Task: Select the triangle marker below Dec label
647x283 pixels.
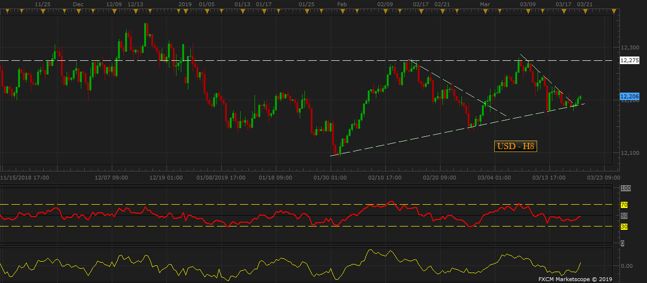Action: tap(78, 11)
